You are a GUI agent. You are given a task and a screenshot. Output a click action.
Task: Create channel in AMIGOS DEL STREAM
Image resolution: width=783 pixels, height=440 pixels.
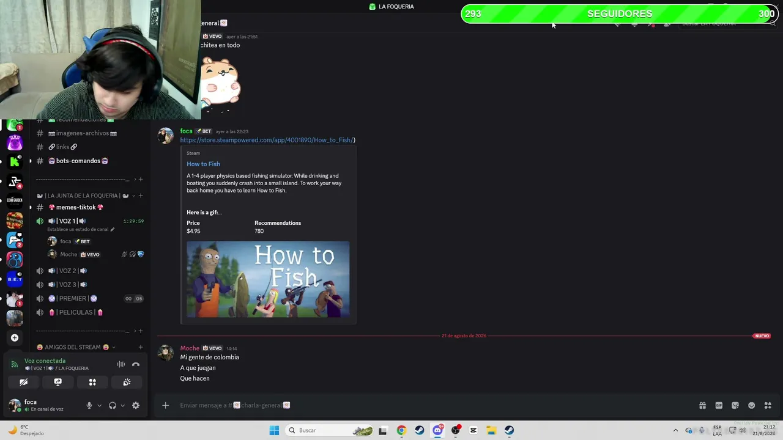(x=141, y=347)
